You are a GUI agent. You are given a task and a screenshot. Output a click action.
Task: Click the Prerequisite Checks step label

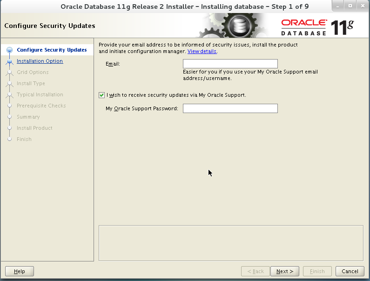click(41, 106)
